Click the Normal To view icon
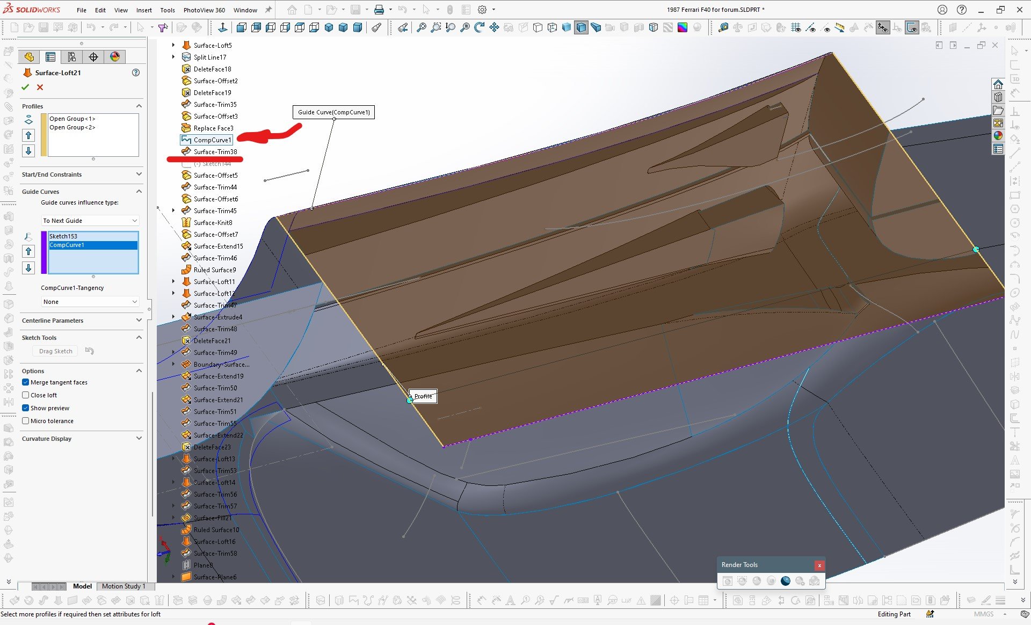This screenshot has width=1031, height=625. tap(222, 27)
